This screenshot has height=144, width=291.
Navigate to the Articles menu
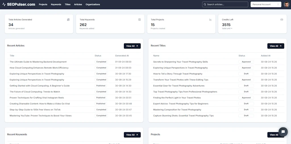78,5
